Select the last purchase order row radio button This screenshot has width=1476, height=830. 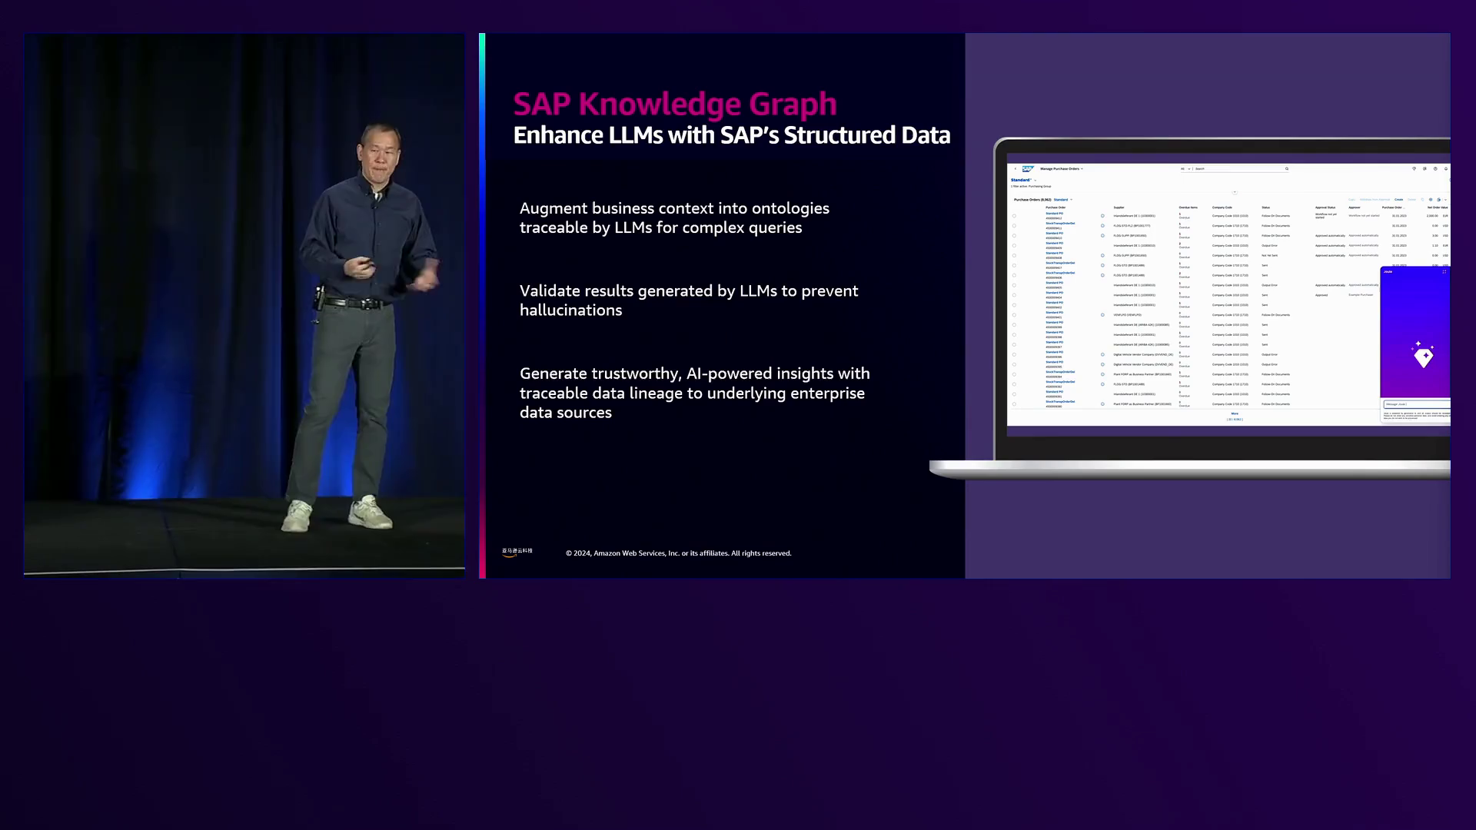pyautogui.click(x=1014, y=404)
